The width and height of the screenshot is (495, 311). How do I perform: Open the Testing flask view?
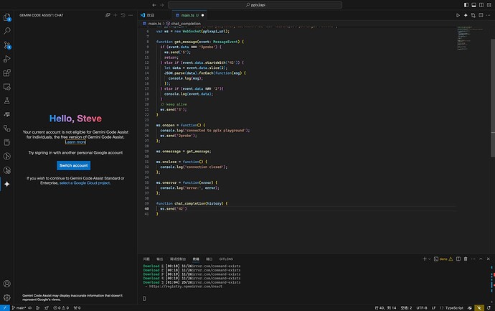(7, 101)
